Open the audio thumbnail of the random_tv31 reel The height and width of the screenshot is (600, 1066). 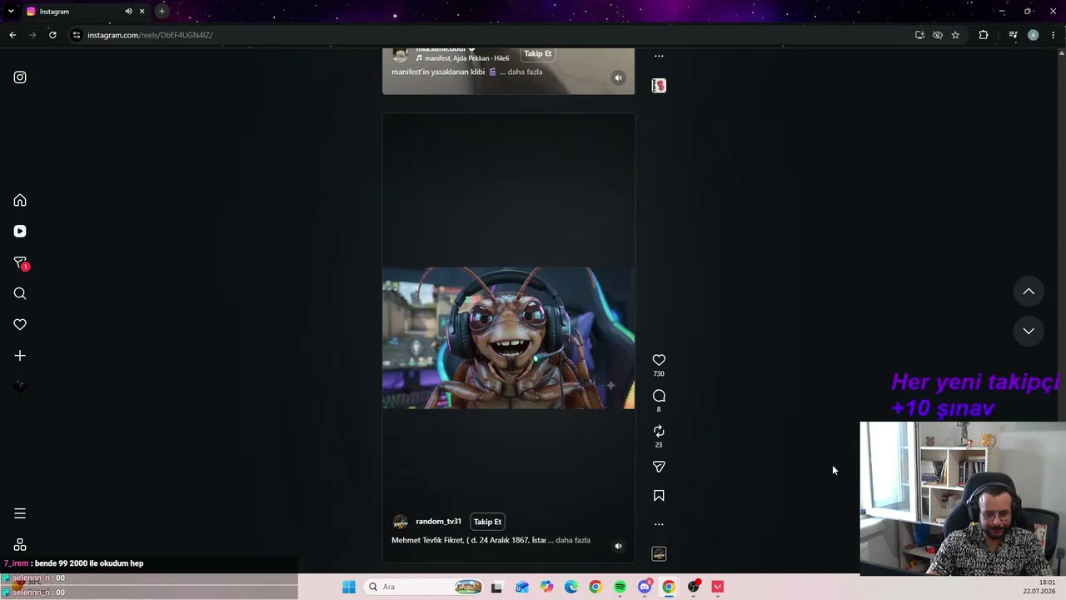659,554
